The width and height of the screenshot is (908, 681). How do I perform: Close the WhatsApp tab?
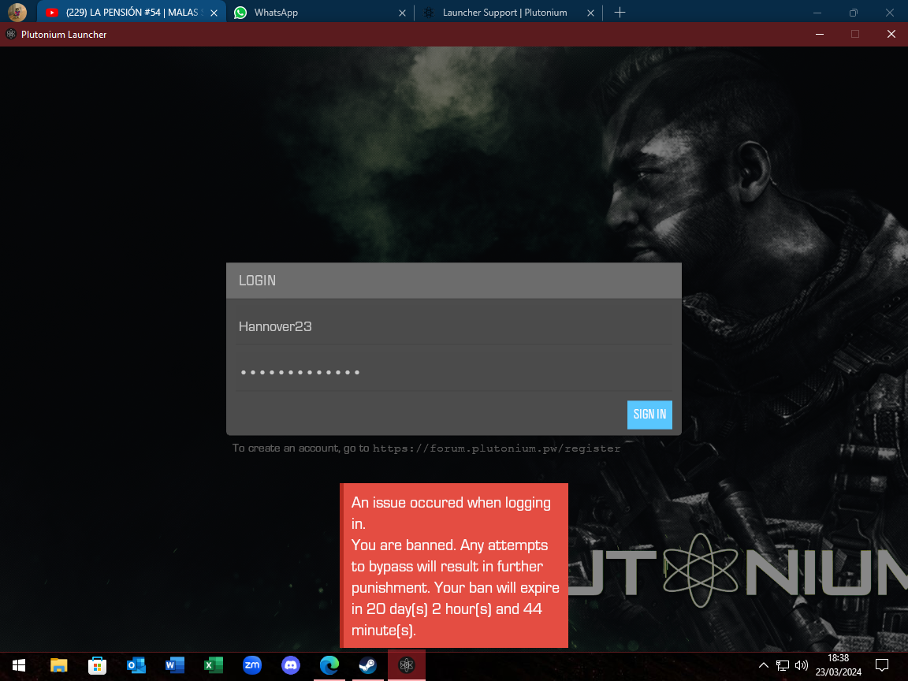pos(403,13)
